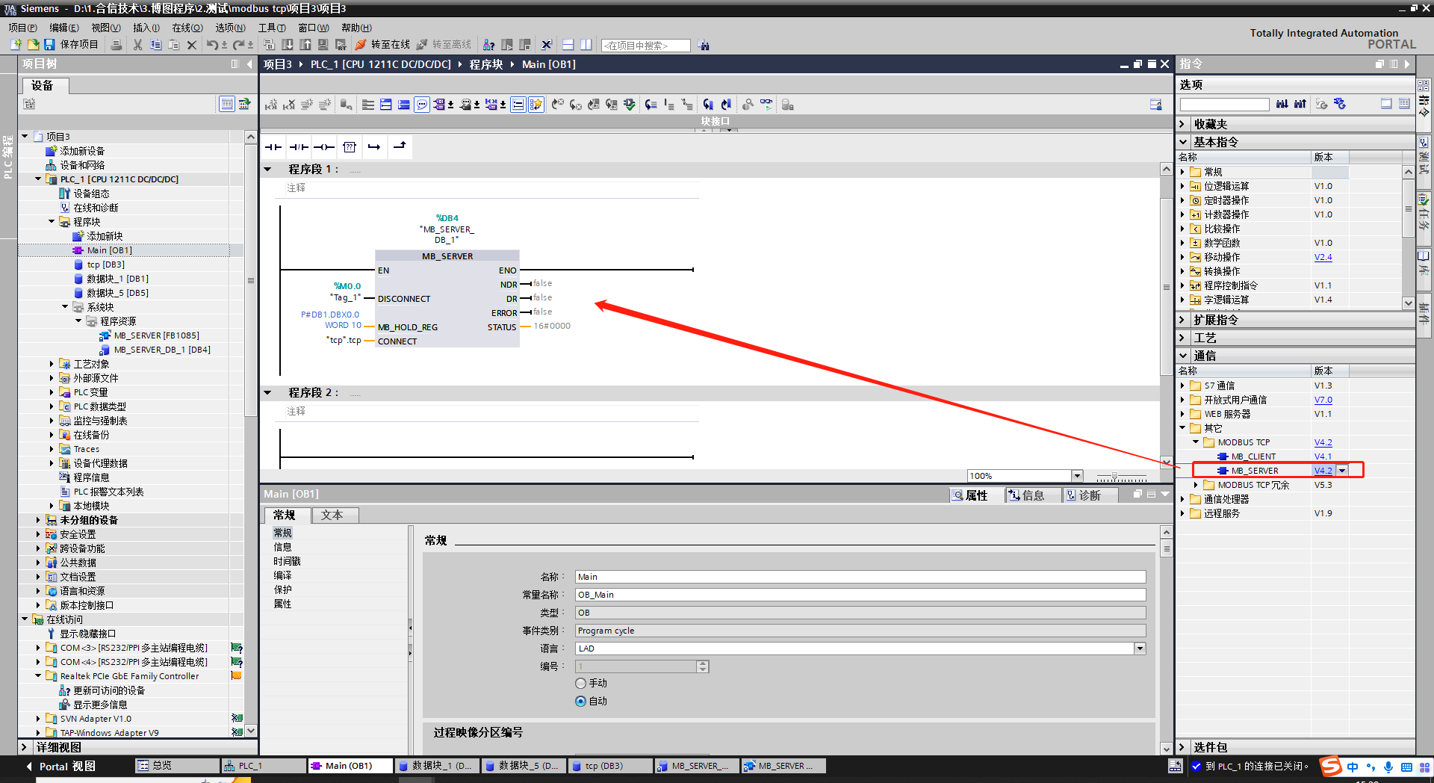This screenshot has width=1434, height=783.
Task: Expand the 选件包 section
Action: pos(1183,747)
